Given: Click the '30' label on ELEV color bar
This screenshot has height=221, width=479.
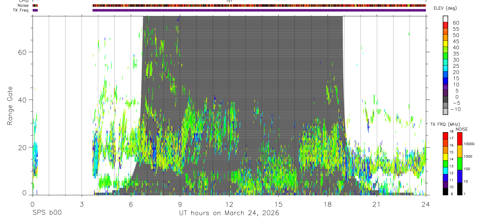Looking at the screenshot, I should point(455,60).
